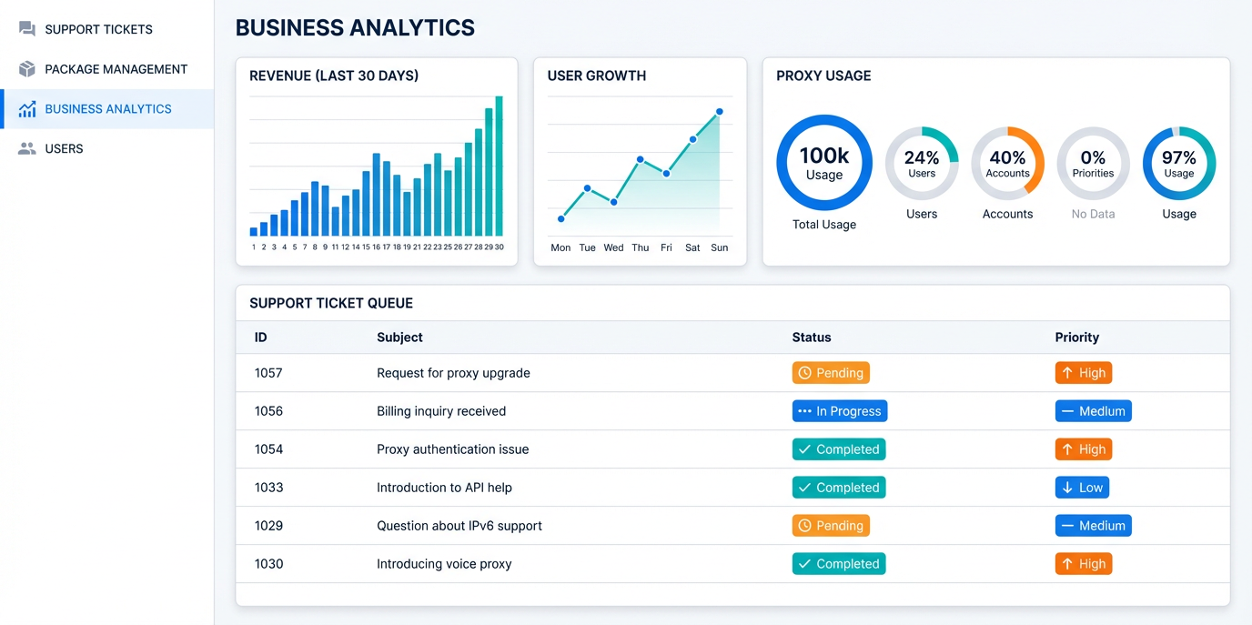The image size is (1252, 625).
Task: Select the Users sidebar entry
Action: (107, 148)
